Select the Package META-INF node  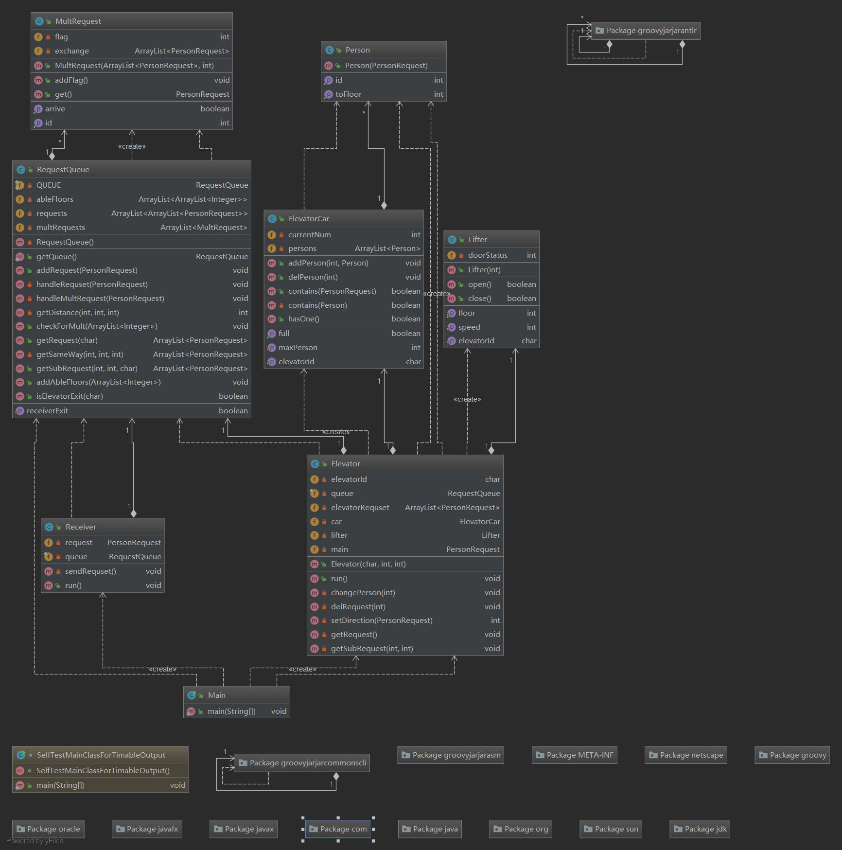click(575, 755)
